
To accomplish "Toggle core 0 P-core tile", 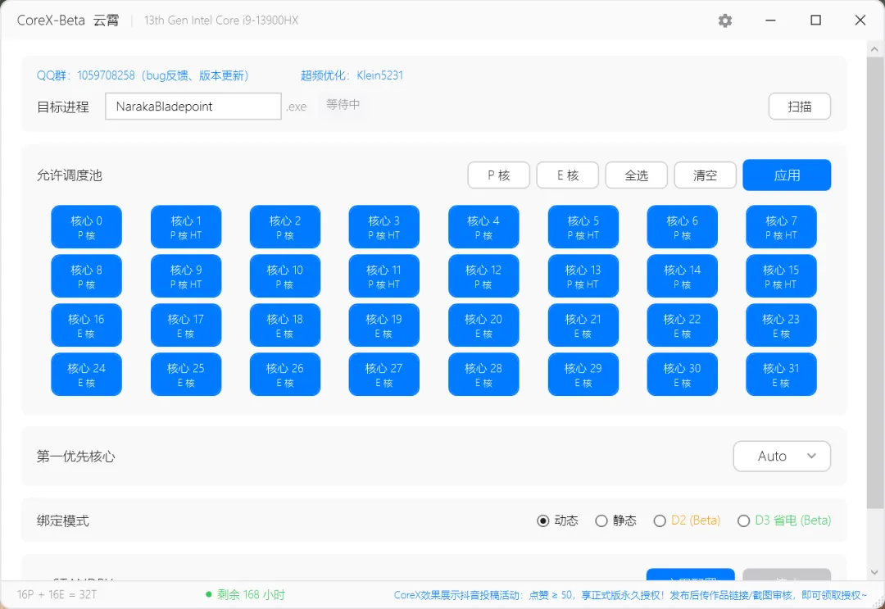I will [x=86, y=227].
